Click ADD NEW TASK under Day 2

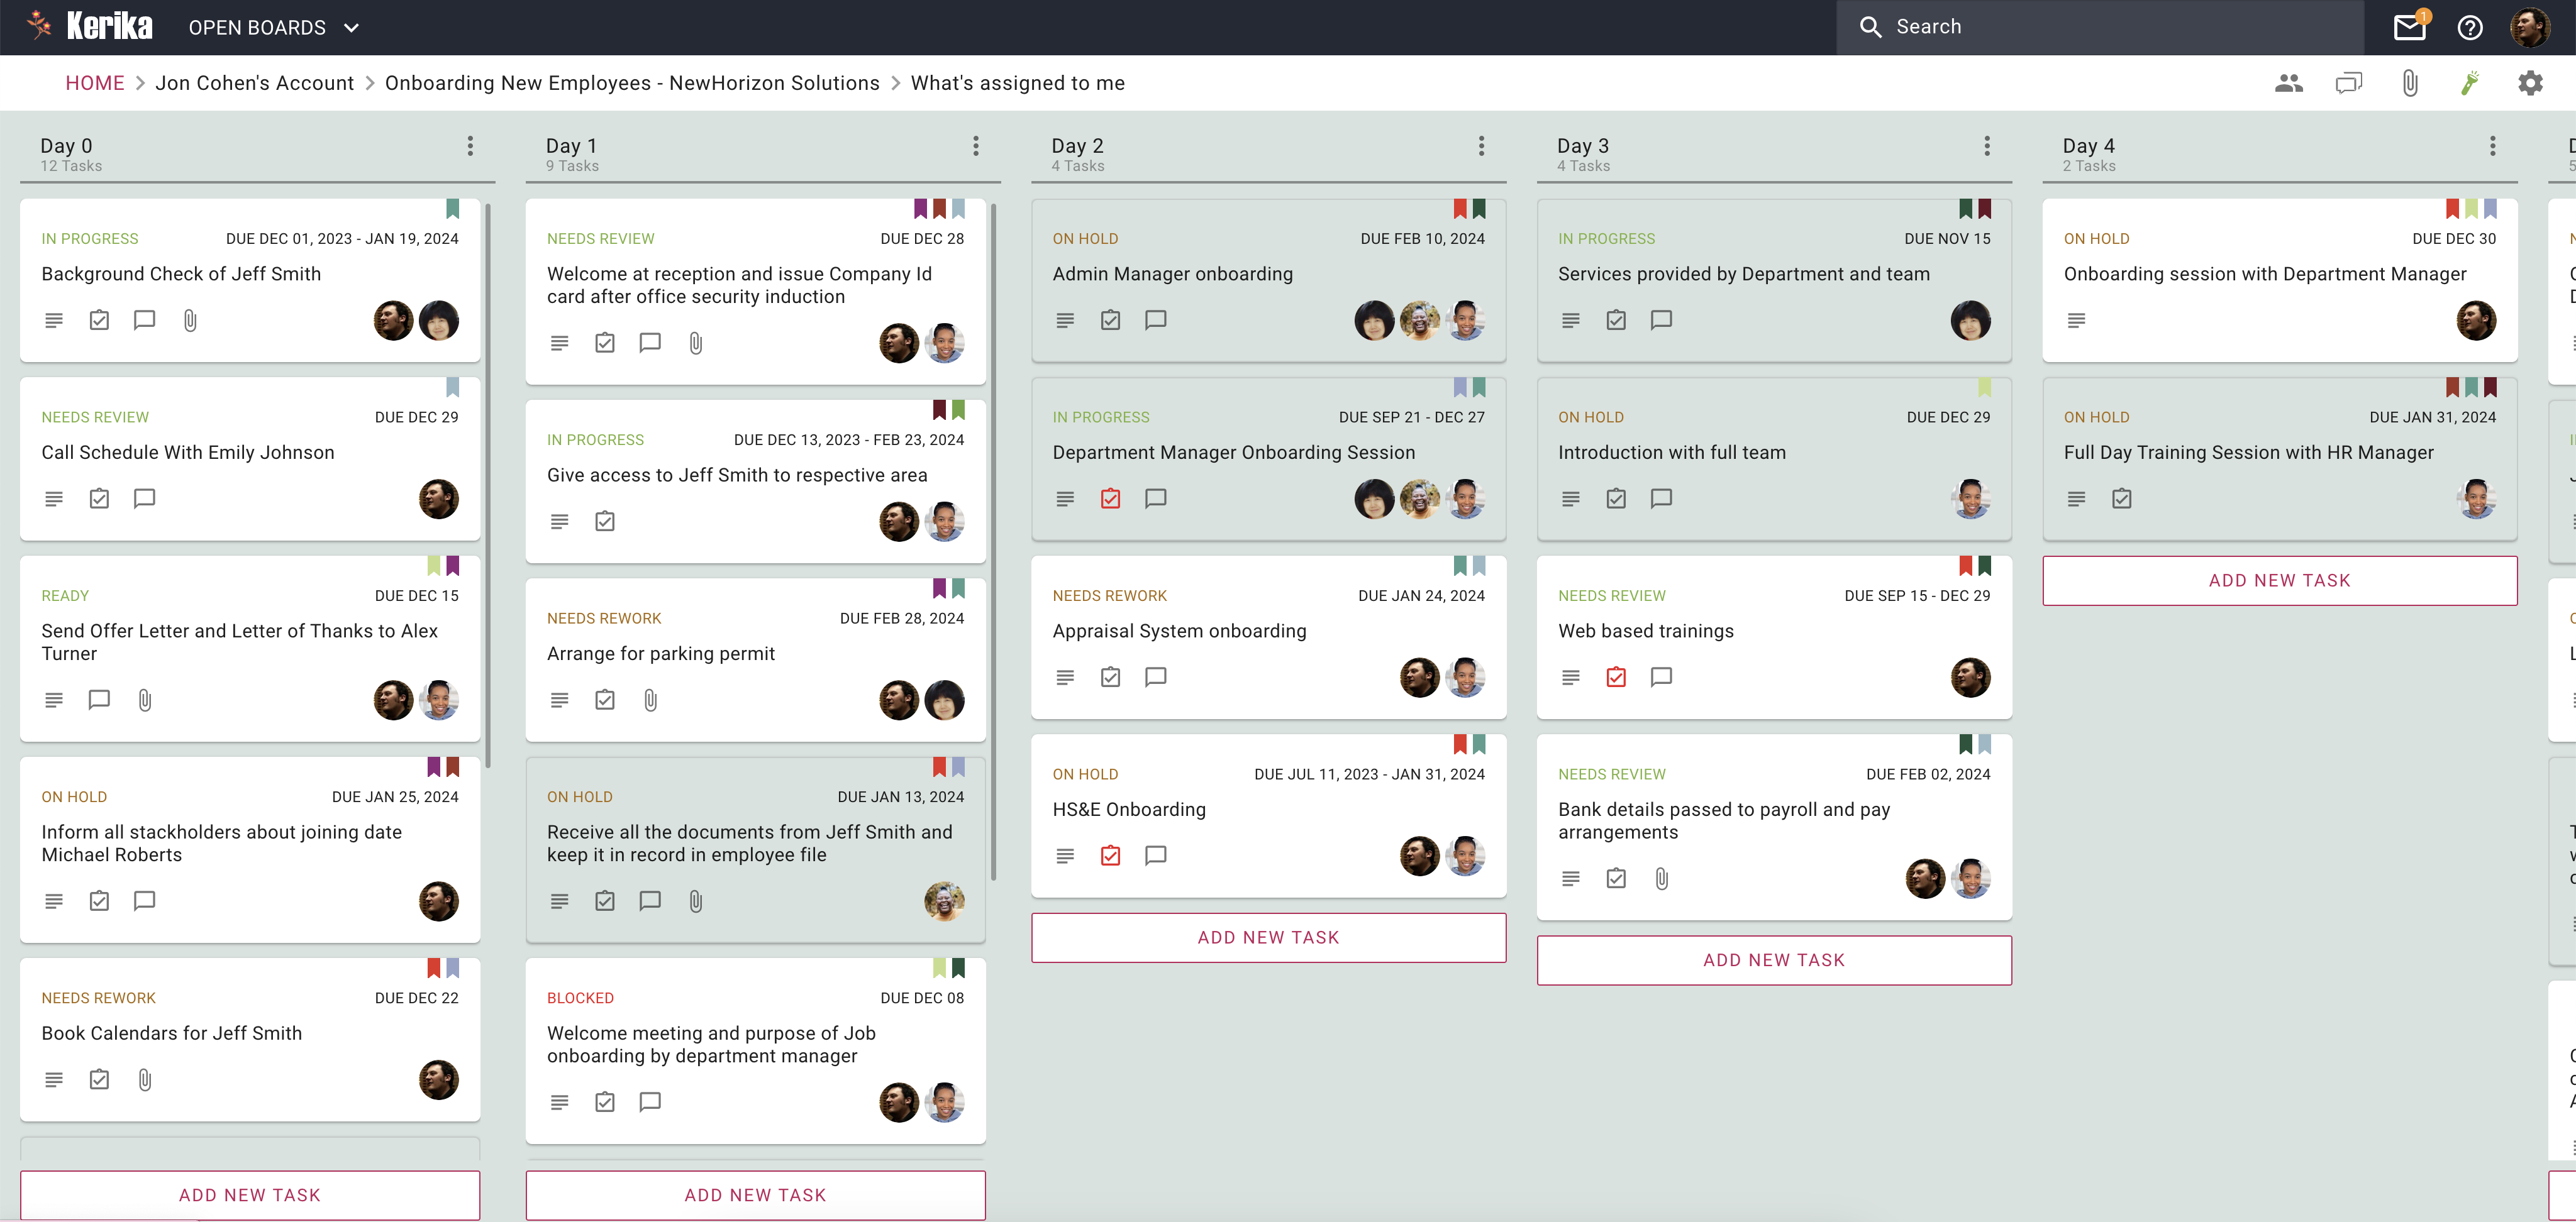click(1268, 937)
